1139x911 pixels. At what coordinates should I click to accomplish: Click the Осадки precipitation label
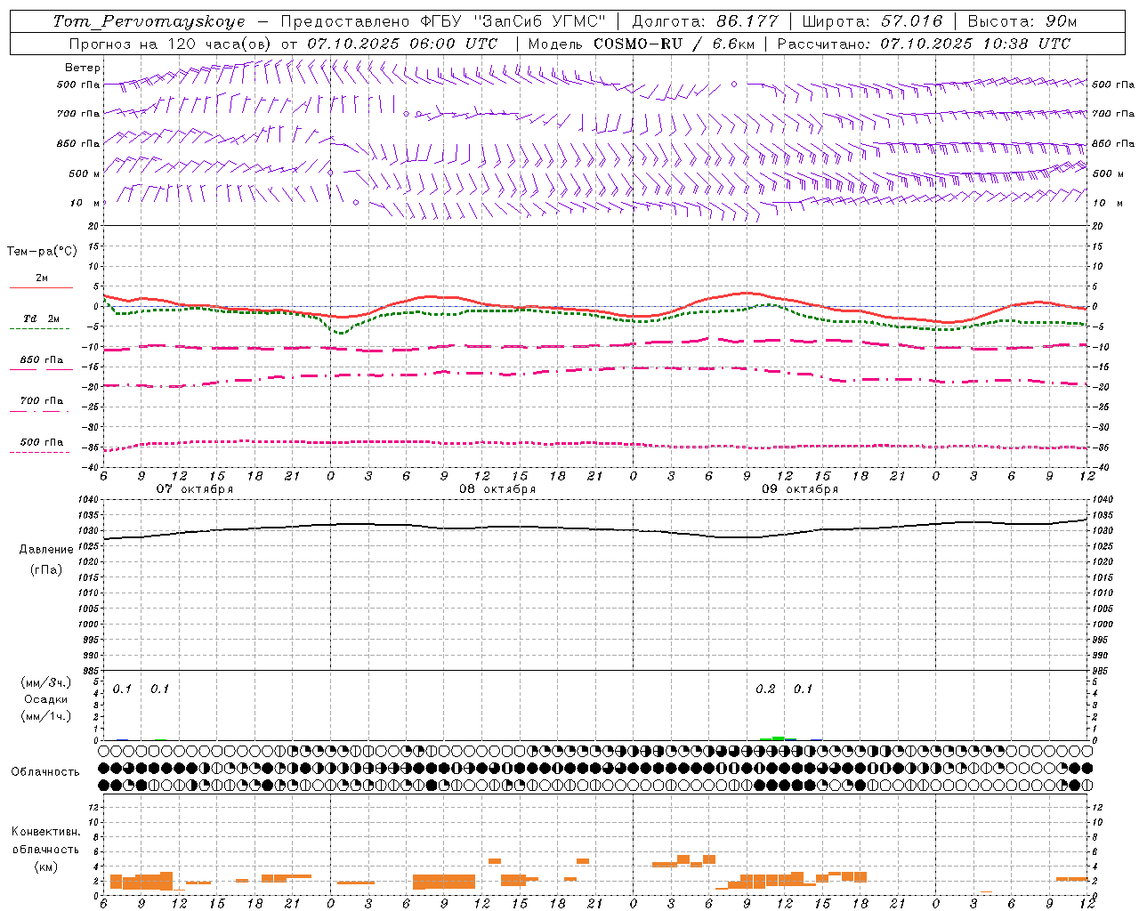click(x=46, y=699)
